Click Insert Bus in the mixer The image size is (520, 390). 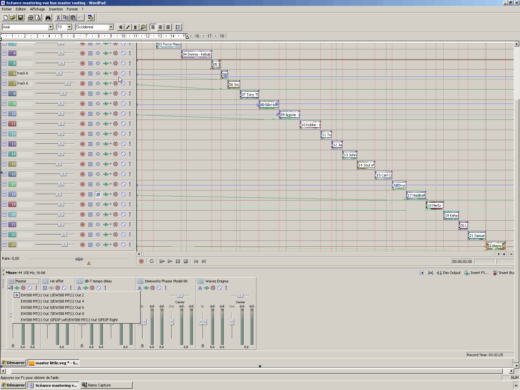click(x=503, y=273)
